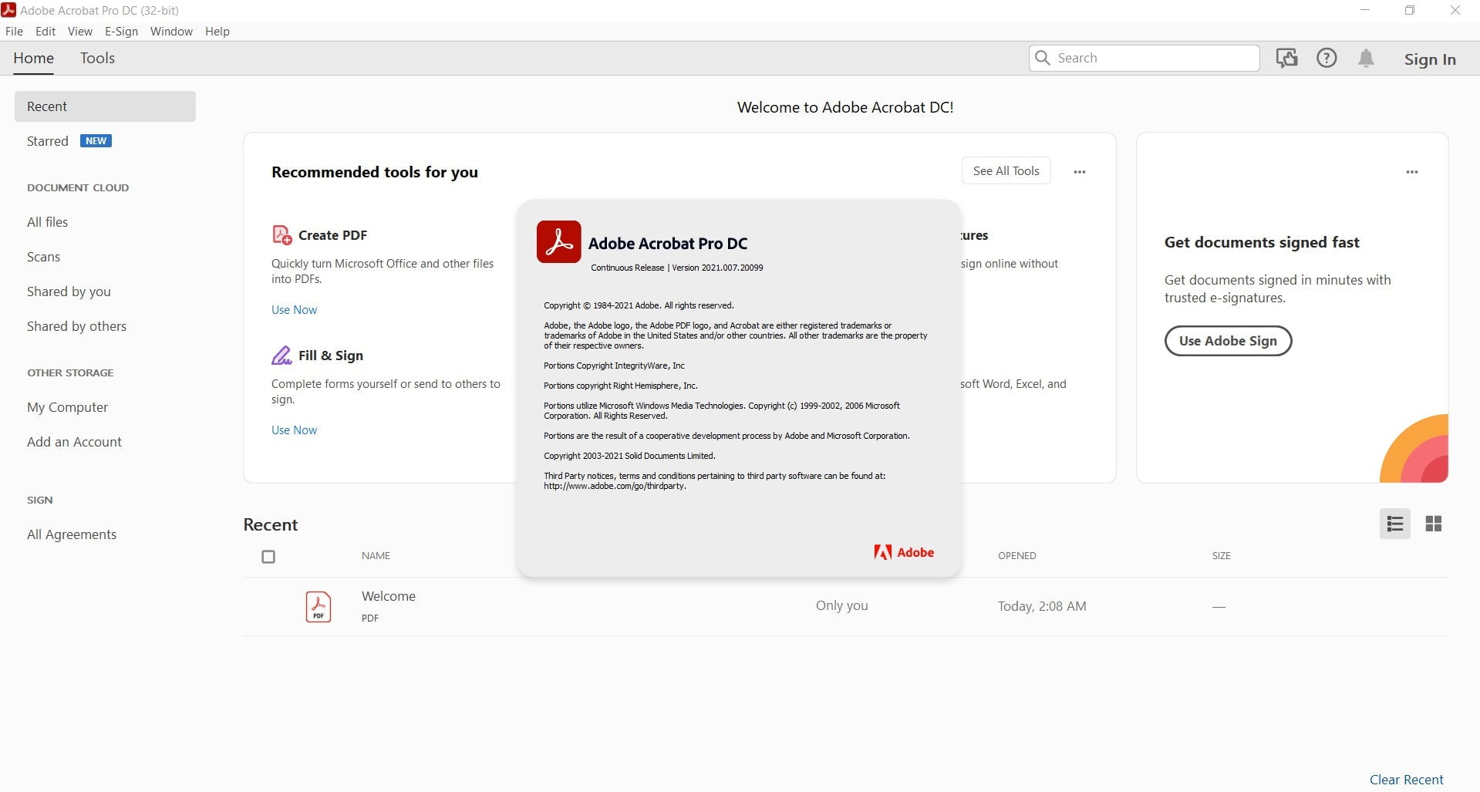Viewport: 1480px width, 792px height.
Task: Open the sign card's three-dot options menu
Action: click(1411, 172)
